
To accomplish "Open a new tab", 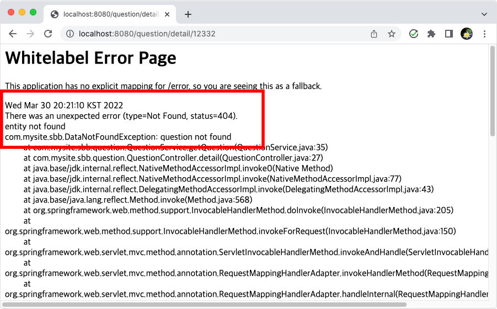I will pyautogui.click(x=188, y=14).
